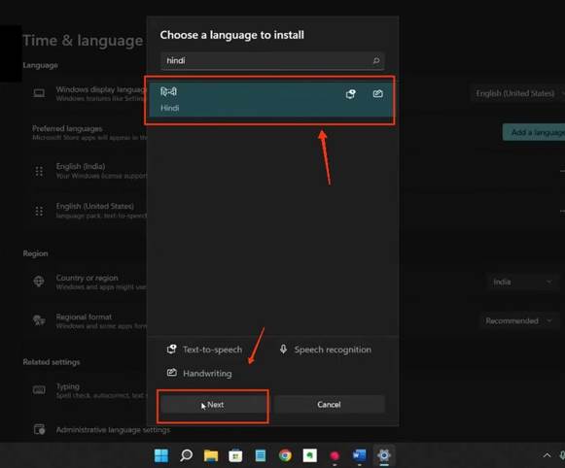Click the Regional format icon
Screen dimensions: 565x468
(39, 320)
